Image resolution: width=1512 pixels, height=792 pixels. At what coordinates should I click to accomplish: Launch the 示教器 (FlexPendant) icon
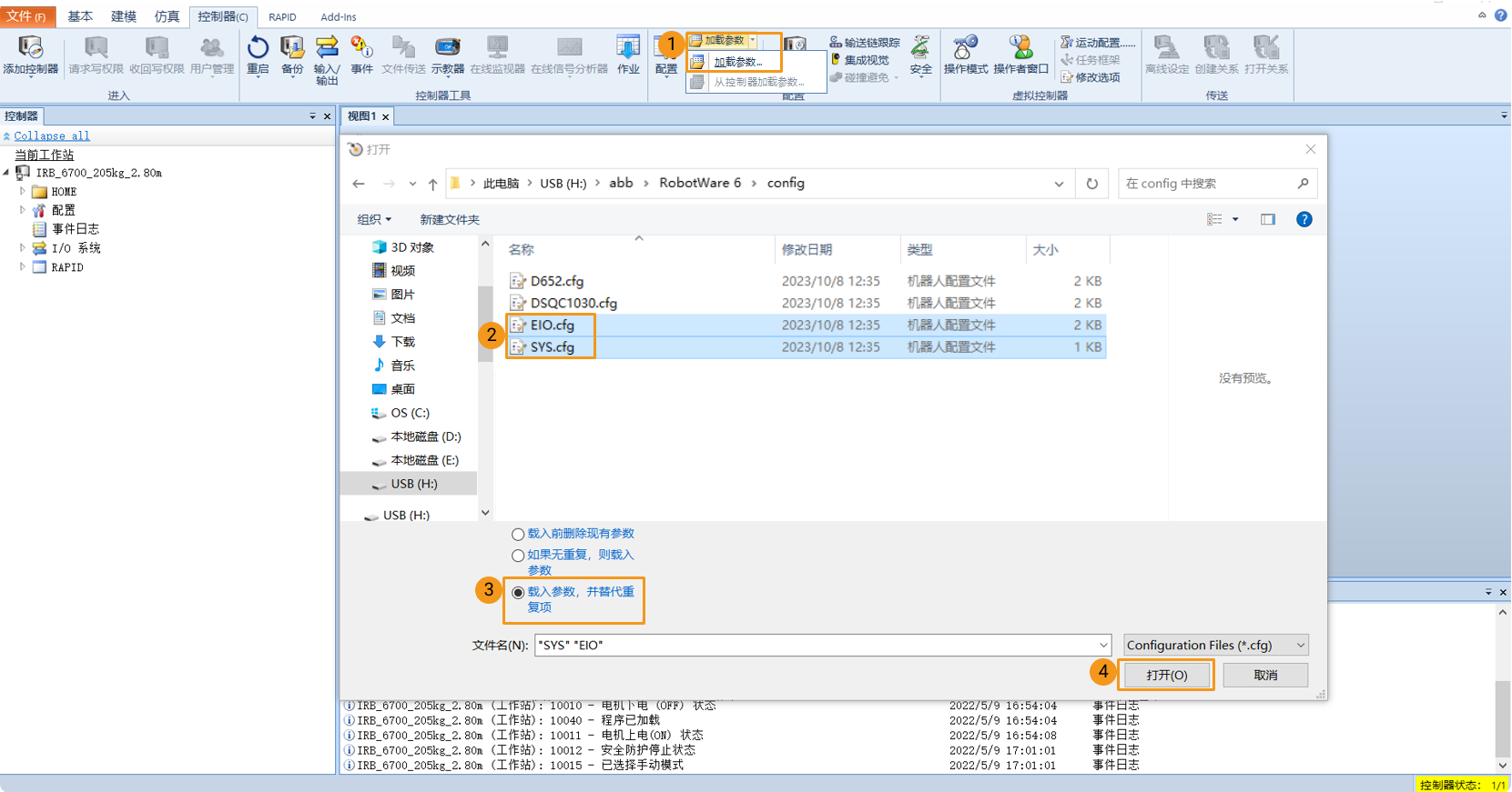447,55
